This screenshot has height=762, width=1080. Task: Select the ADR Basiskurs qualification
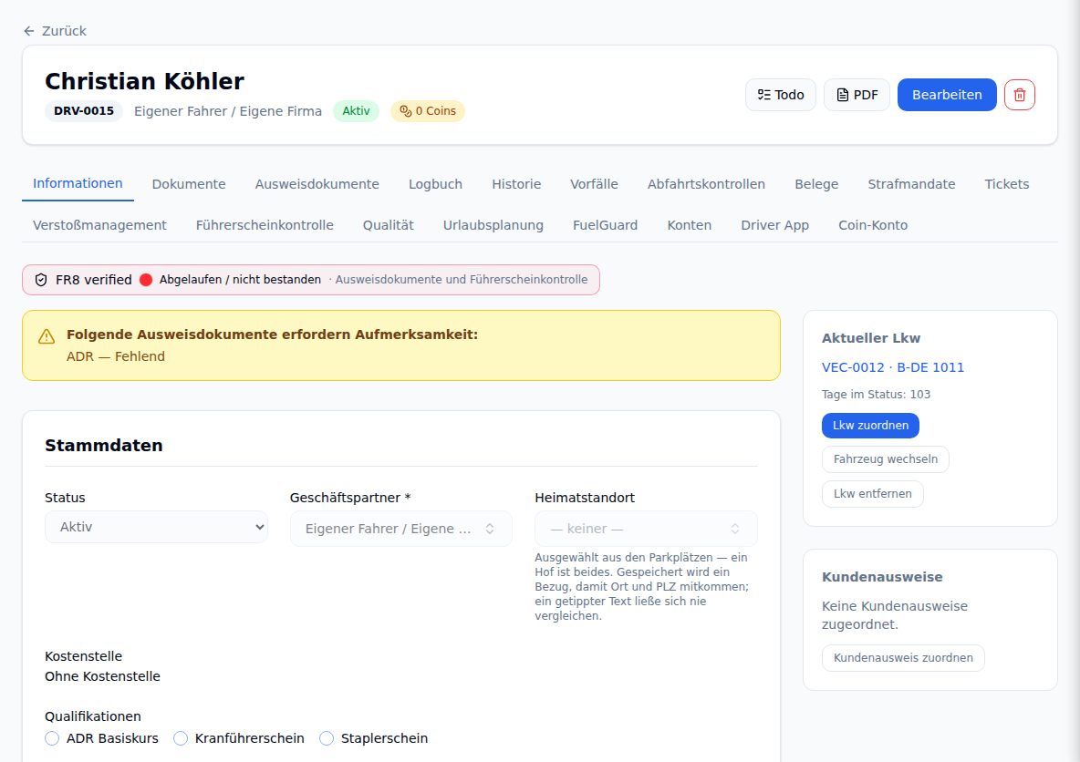coord(52,738)
